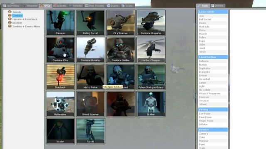The image size is (266, 149).
Task: Select Zombies + Enemy Aliens category
Action: (26, 26)
